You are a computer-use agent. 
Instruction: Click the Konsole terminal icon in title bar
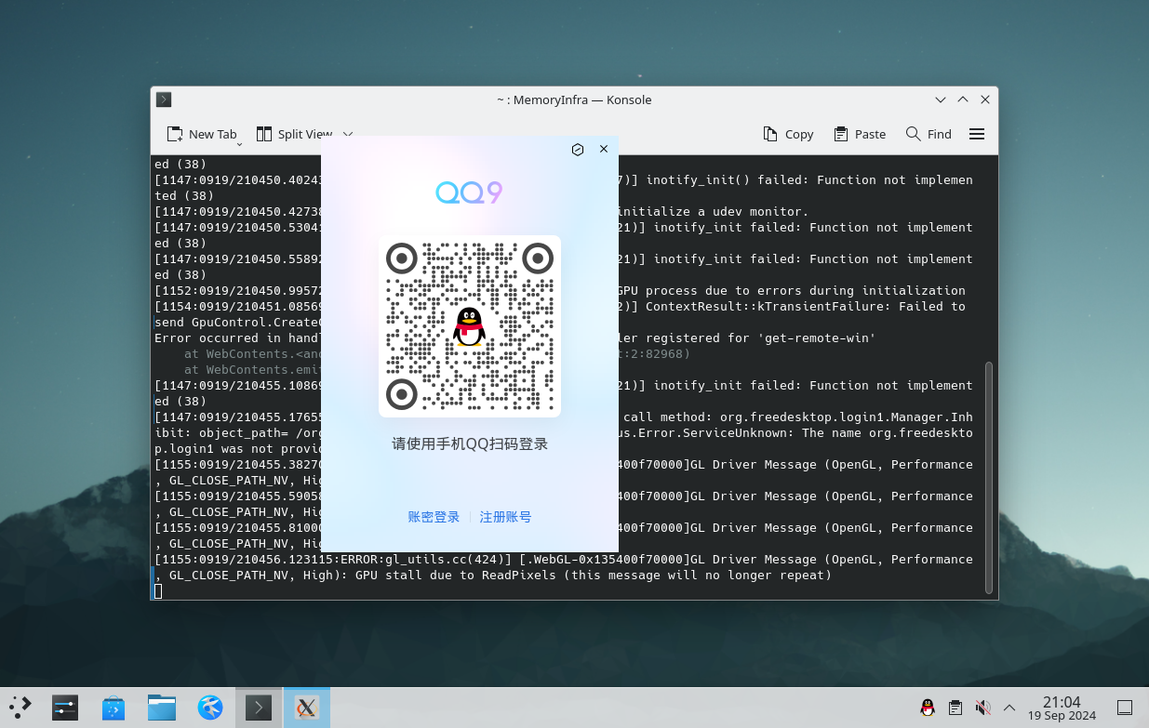[164, 99]
